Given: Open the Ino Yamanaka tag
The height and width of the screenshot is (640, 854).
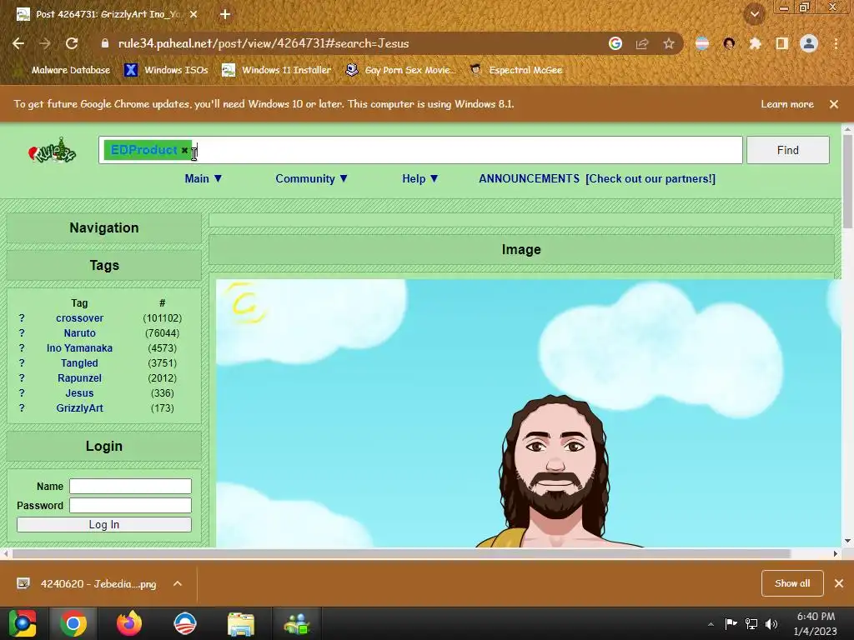Looking at the screenshot, I should tap(79, 347).
